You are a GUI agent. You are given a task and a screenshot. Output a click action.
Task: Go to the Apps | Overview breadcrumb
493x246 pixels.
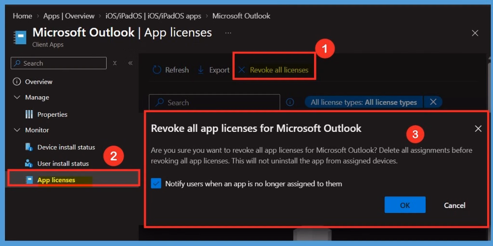(69, 16)
